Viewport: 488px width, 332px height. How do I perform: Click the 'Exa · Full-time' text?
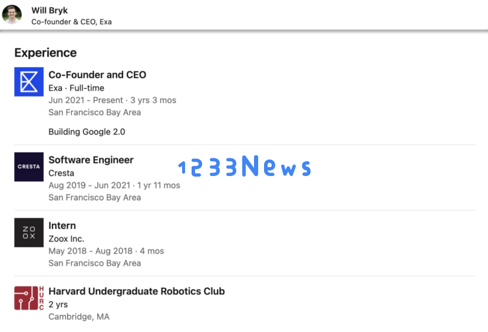tap(76, 88)
